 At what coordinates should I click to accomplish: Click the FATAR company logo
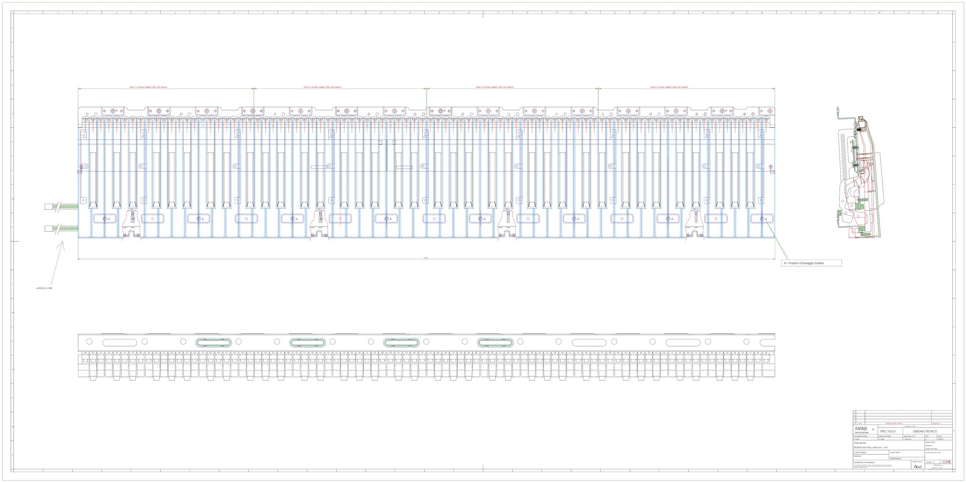point(861,429)
